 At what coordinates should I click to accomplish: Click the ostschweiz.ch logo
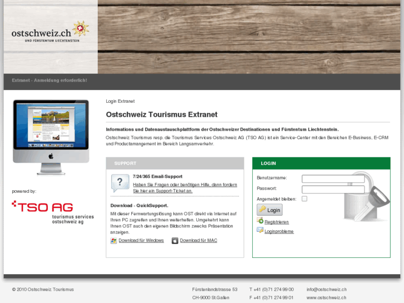[51, 32]
